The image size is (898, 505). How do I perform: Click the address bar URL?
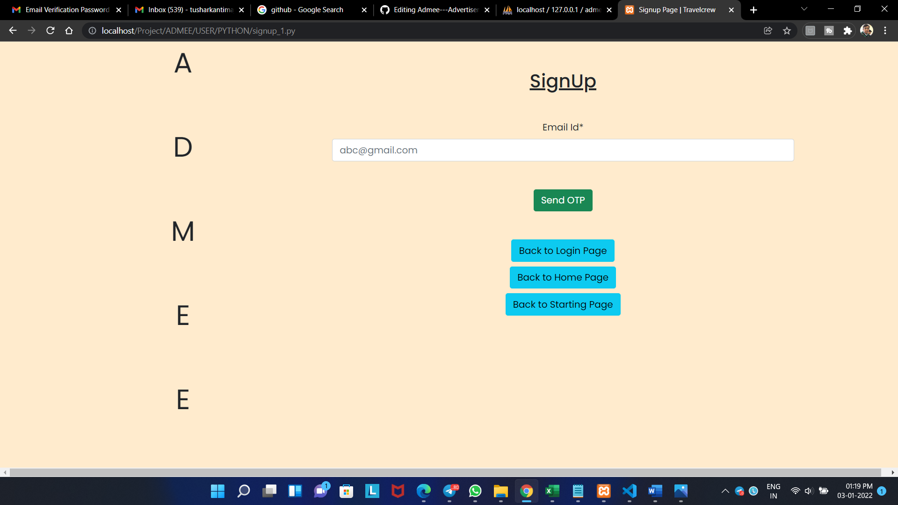(198, 31)
